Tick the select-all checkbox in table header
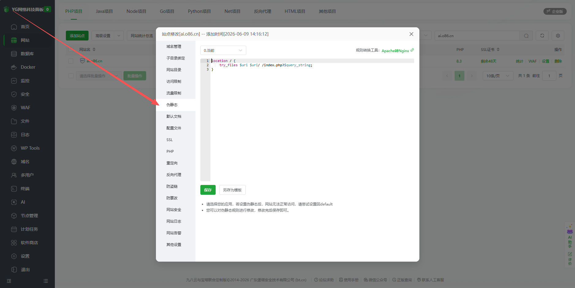The height and width of the screenshot is (288, 575). click(71, 49)
